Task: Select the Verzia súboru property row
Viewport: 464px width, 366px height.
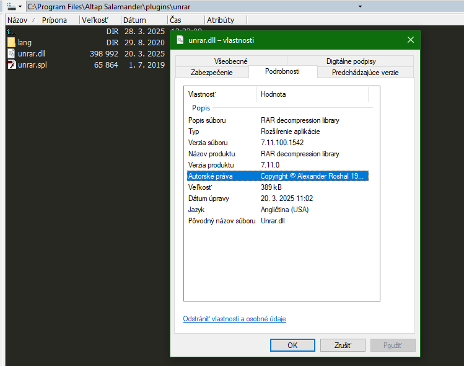Action: click(278, 143)
